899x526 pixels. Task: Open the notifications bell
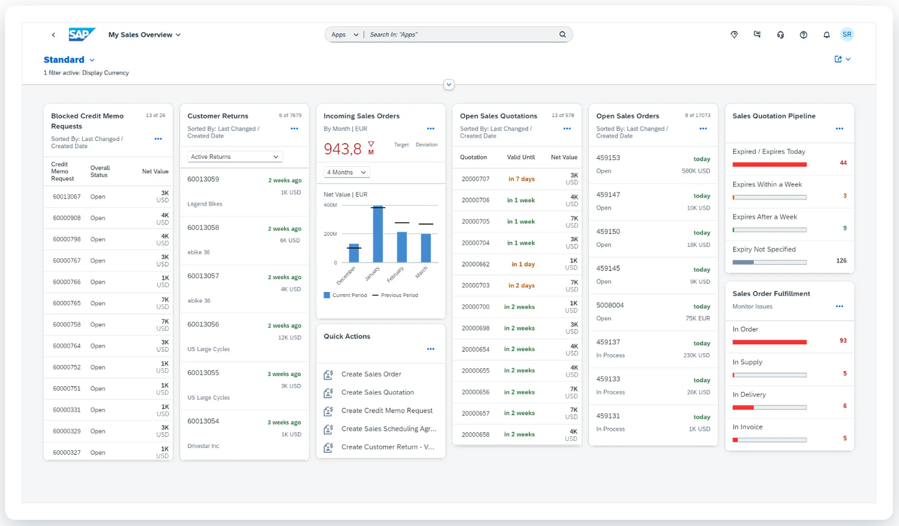point(827,35)
